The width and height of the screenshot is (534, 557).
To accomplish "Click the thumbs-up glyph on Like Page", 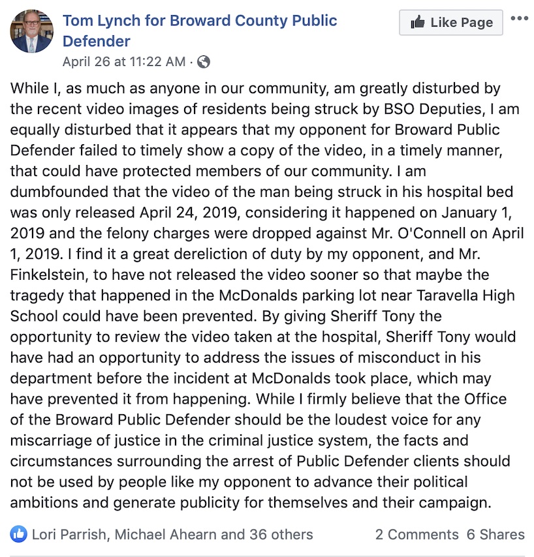I will [x=418, y=22].
